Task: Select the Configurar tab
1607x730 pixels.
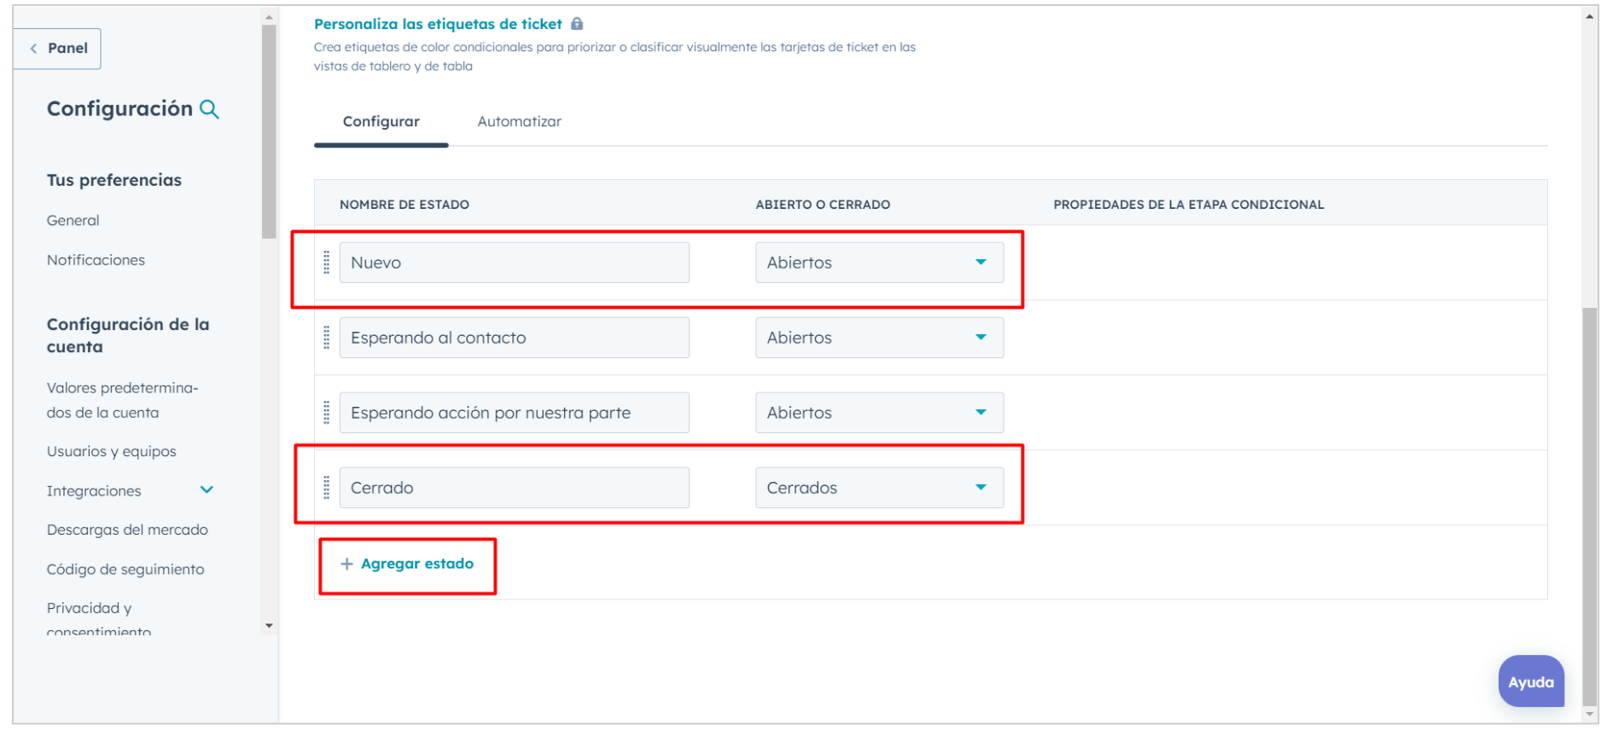Action: point(381,122)
